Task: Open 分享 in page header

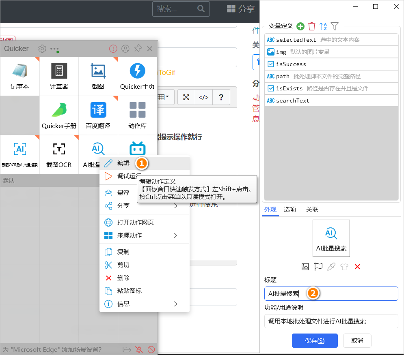Action: pyautogui.click(x=241, y=9)
